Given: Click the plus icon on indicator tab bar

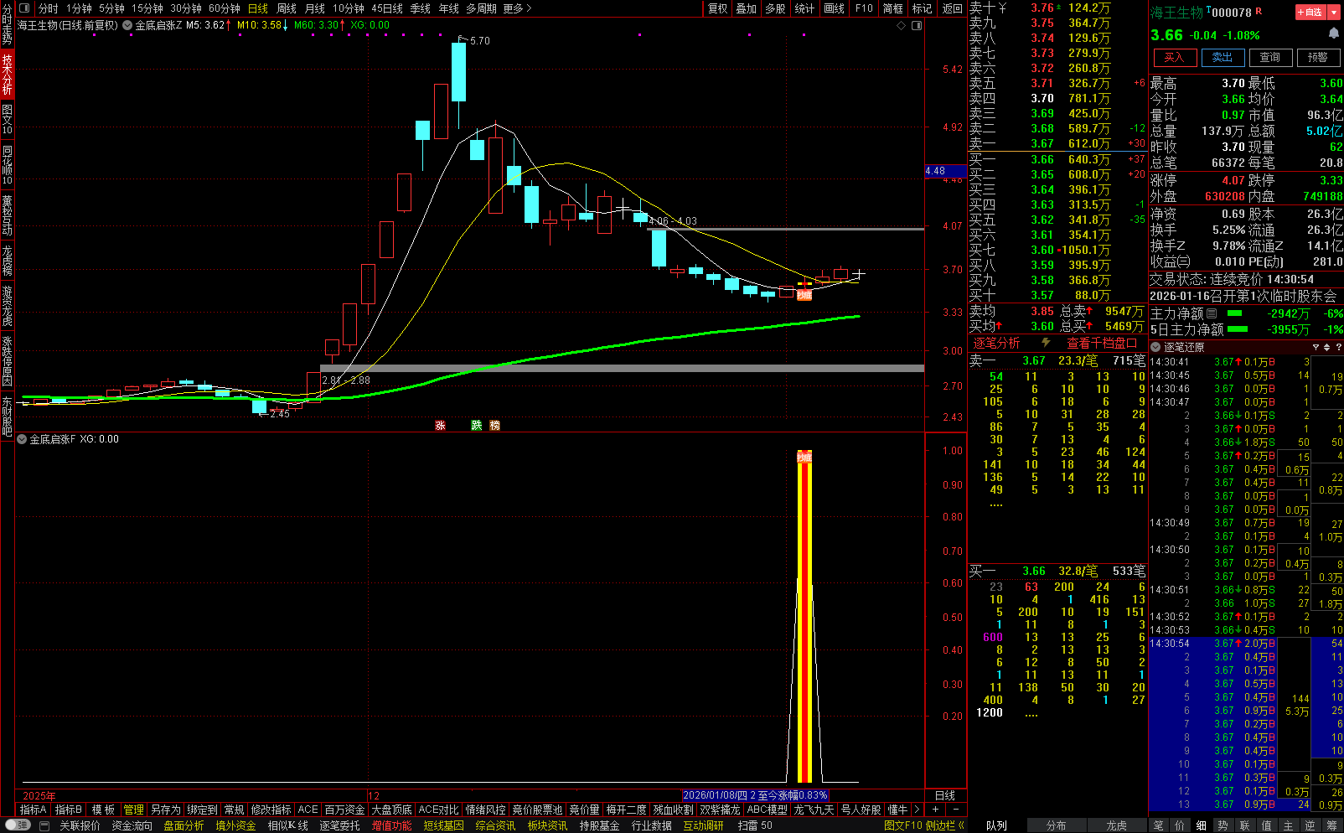Looking at the screenshot, I should click(935, 810).
